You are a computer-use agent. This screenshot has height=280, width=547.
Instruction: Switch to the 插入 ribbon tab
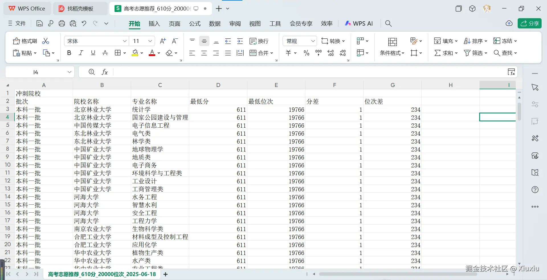[x=154, y=24]
